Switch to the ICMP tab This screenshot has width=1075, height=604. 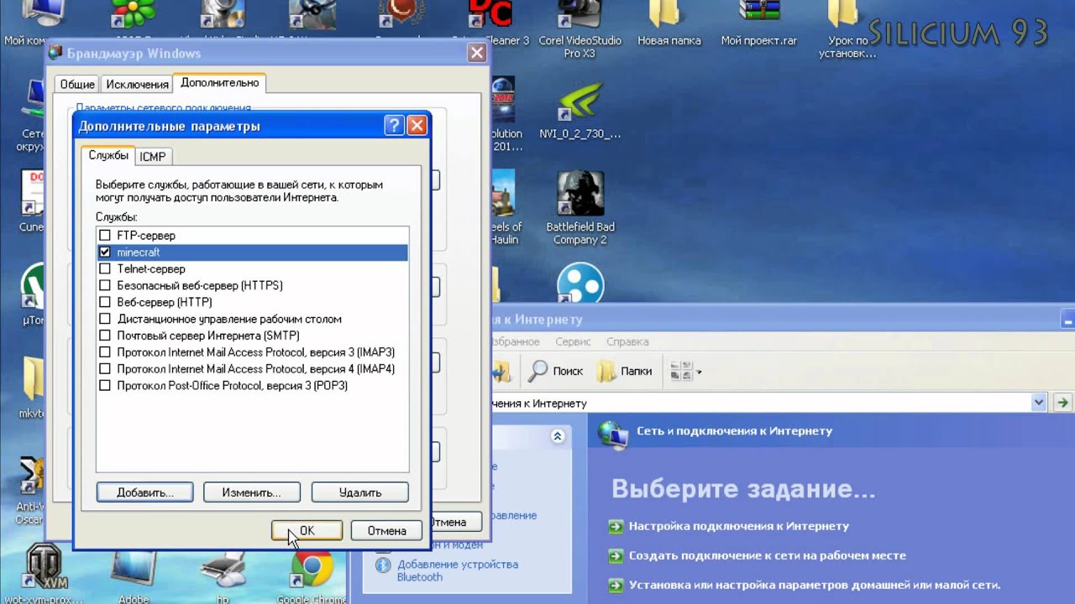(x=153, y=157)
